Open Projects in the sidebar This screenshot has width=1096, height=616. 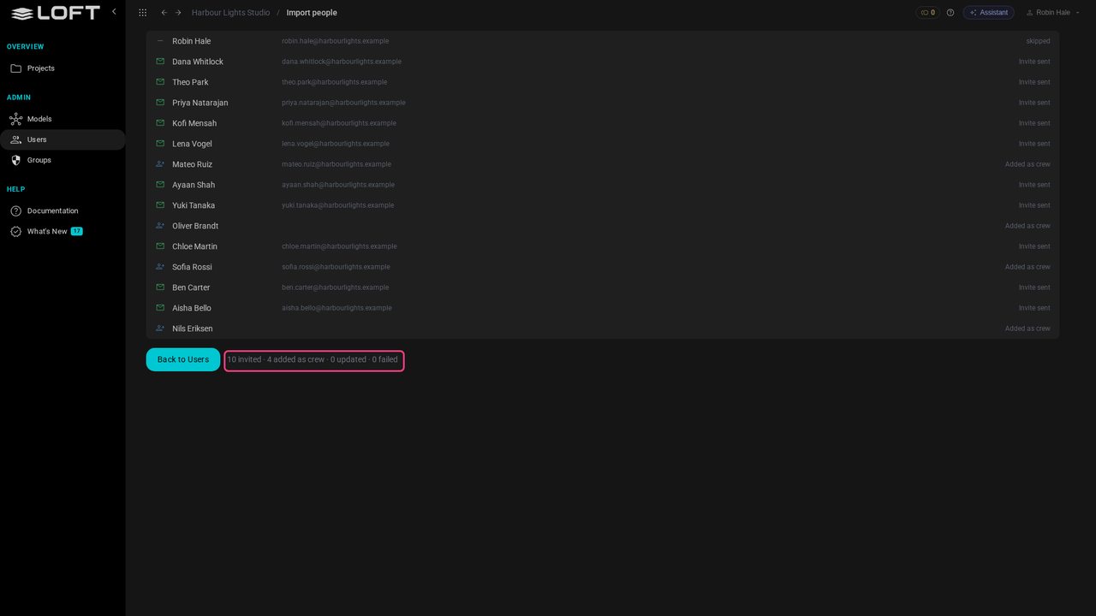63,68
